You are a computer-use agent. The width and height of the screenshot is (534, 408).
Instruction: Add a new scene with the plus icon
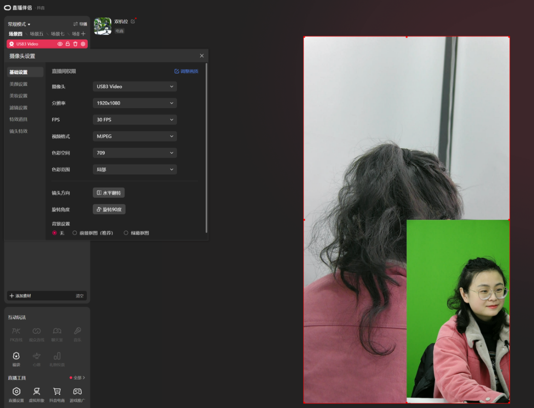tap(83, 34)
